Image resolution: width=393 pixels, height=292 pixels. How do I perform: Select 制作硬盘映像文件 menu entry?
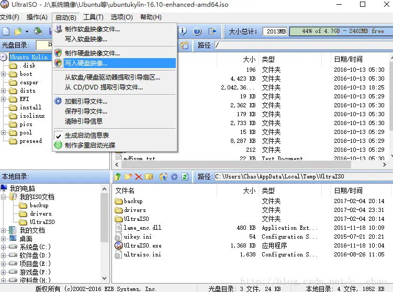[115, 53]
